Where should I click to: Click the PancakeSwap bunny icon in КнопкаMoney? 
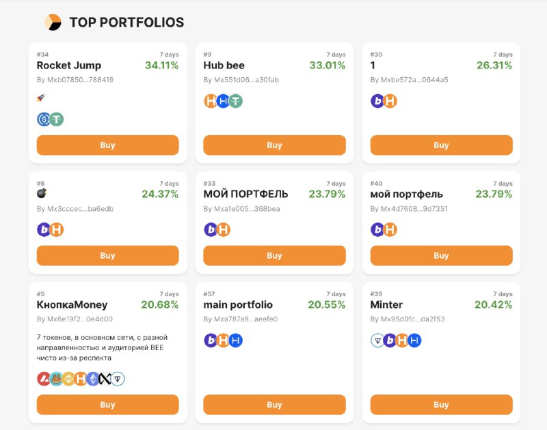coord(56,379)
